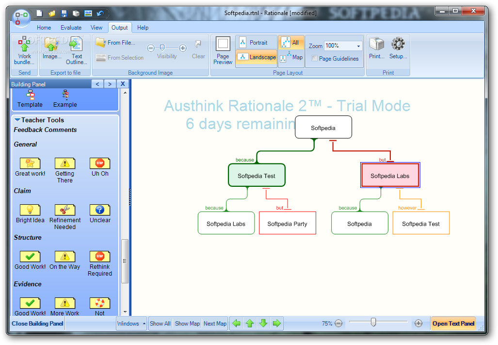This screenshot has height=345, width=498.
Task: Select the Output ribbon tab
Action: [x=120, y=28]
